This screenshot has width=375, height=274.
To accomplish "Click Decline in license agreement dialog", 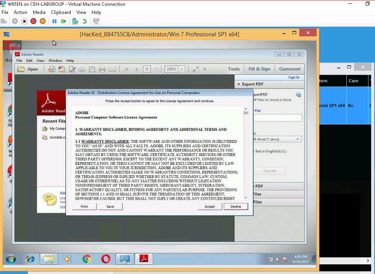I will point(236,206).
